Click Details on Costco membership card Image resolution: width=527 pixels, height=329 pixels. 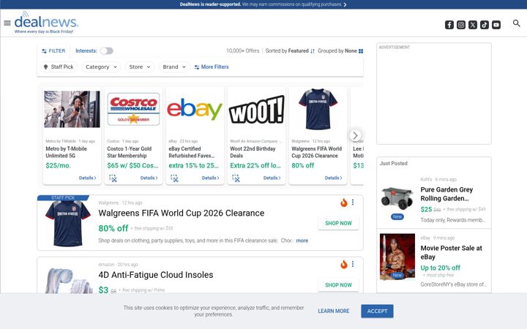(149, 178)
